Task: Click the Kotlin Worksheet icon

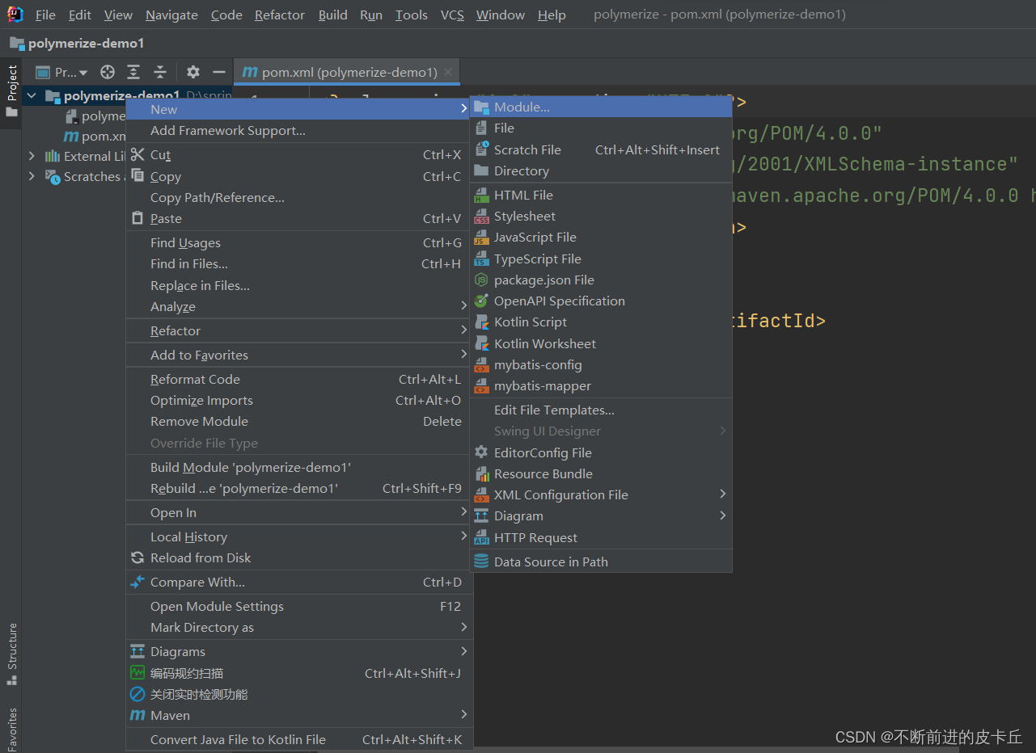Action: click(x=481, y=343)
